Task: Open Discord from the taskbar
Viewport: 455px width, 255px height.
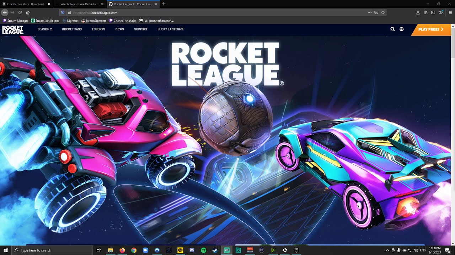Action: [192, 250]
